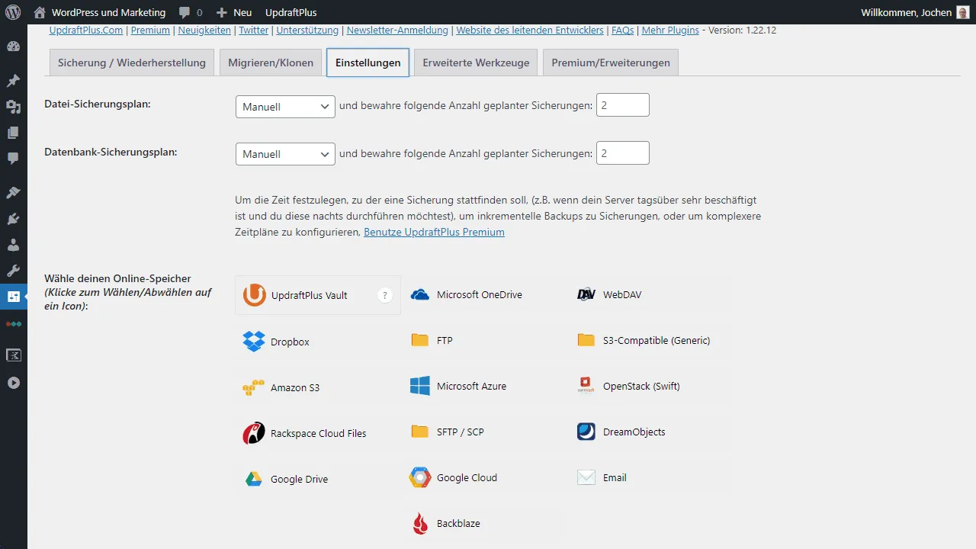976x549 pixels.
Task: Switch to the Migrieren/Klonen tab
Action: (x=271, y=63)
